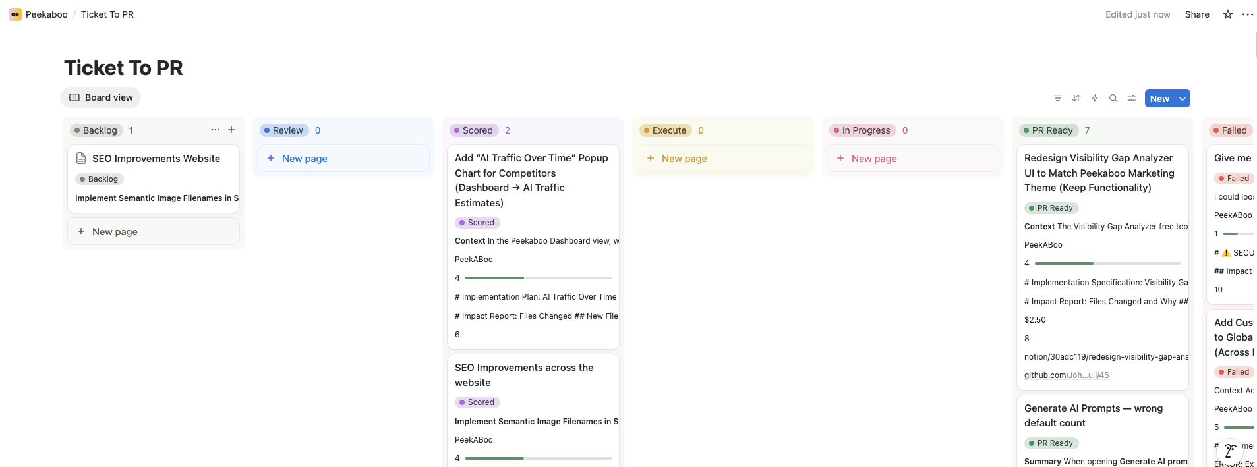Click the PR Ready column header tag

[1049, 130]
